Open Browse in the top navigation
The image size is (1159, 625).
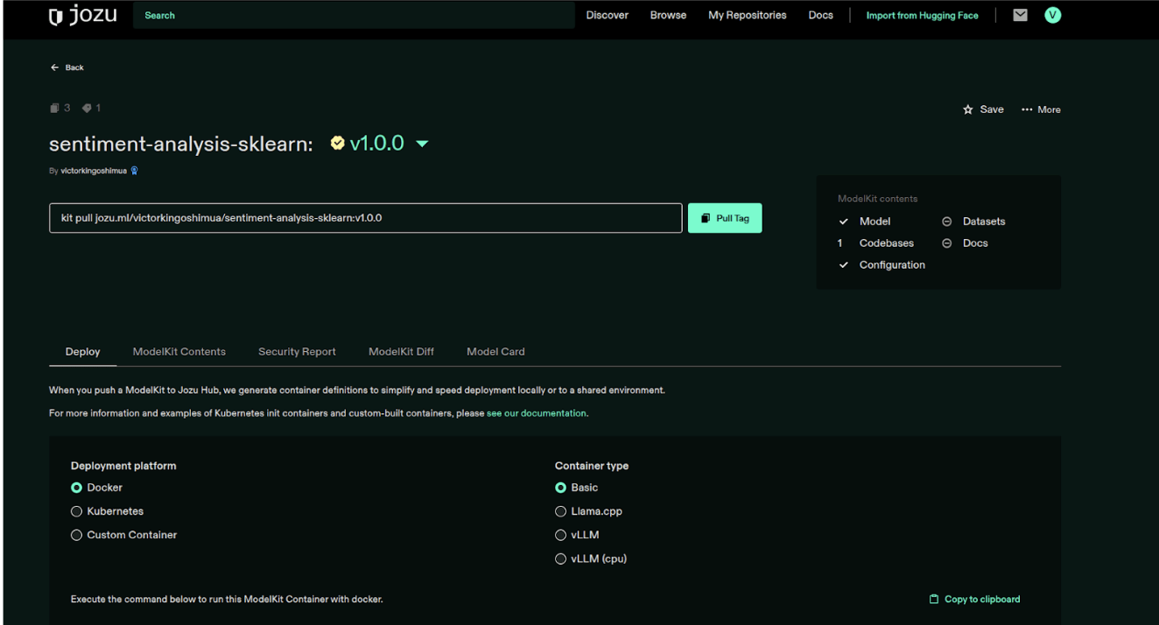click(668, 16)
